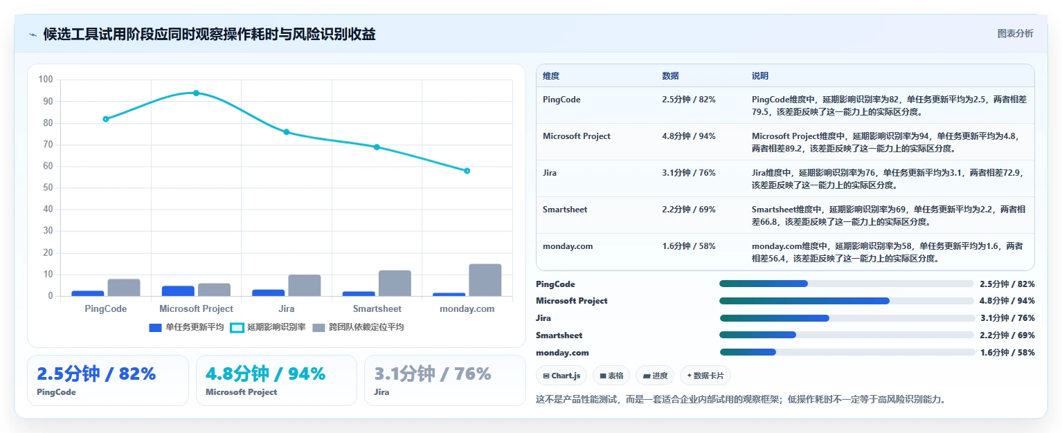1062x433 pixels.
Task: Click the gray bar for Smartsheet
Action: click(x=395, y=284)
